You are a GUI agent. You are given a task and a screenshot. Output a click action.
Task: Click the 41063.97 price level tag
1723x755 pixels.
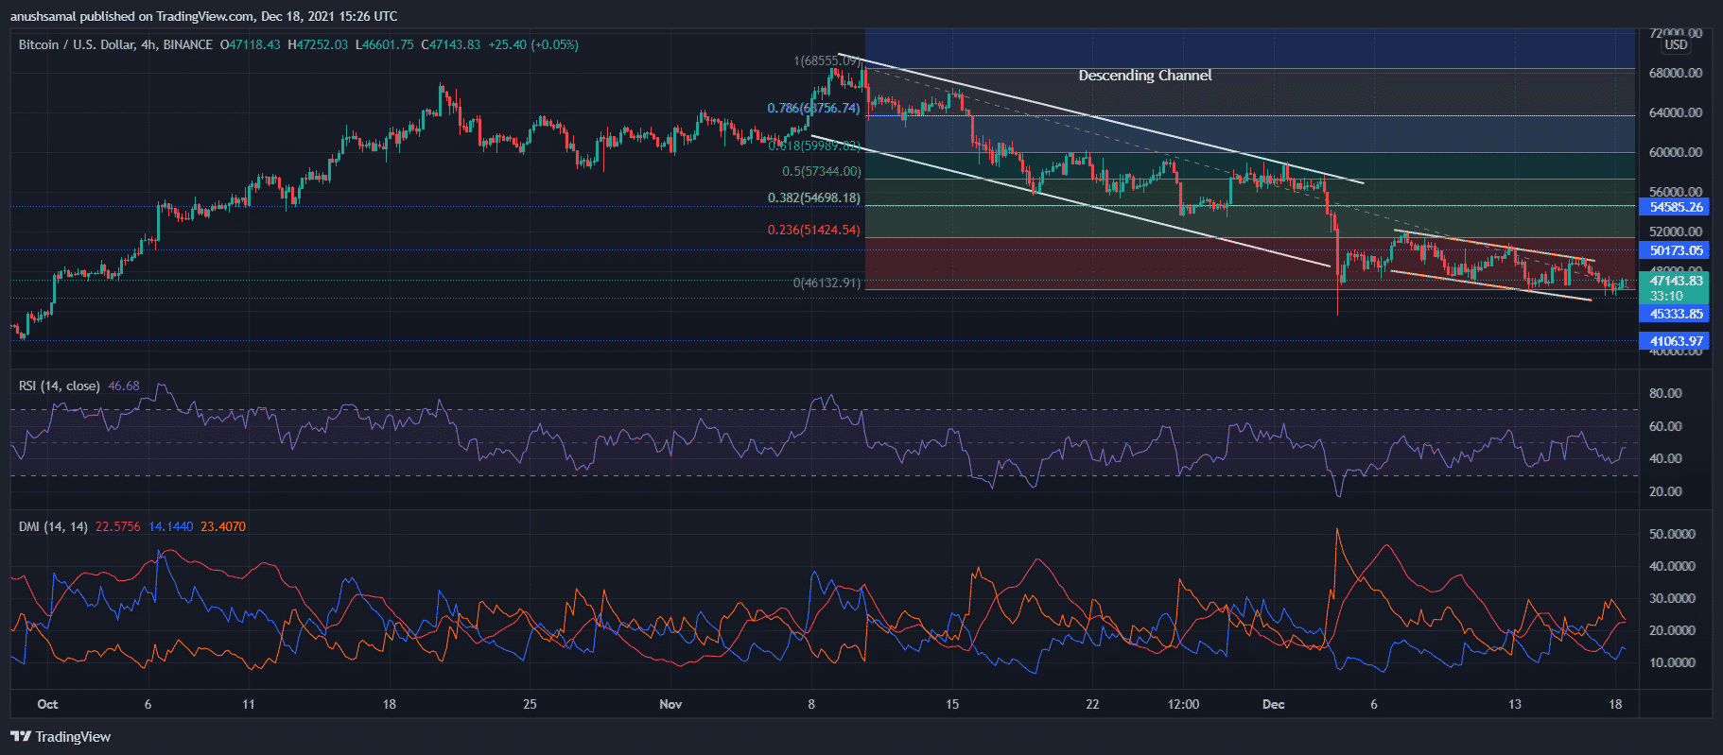[x=1675, y=341]
